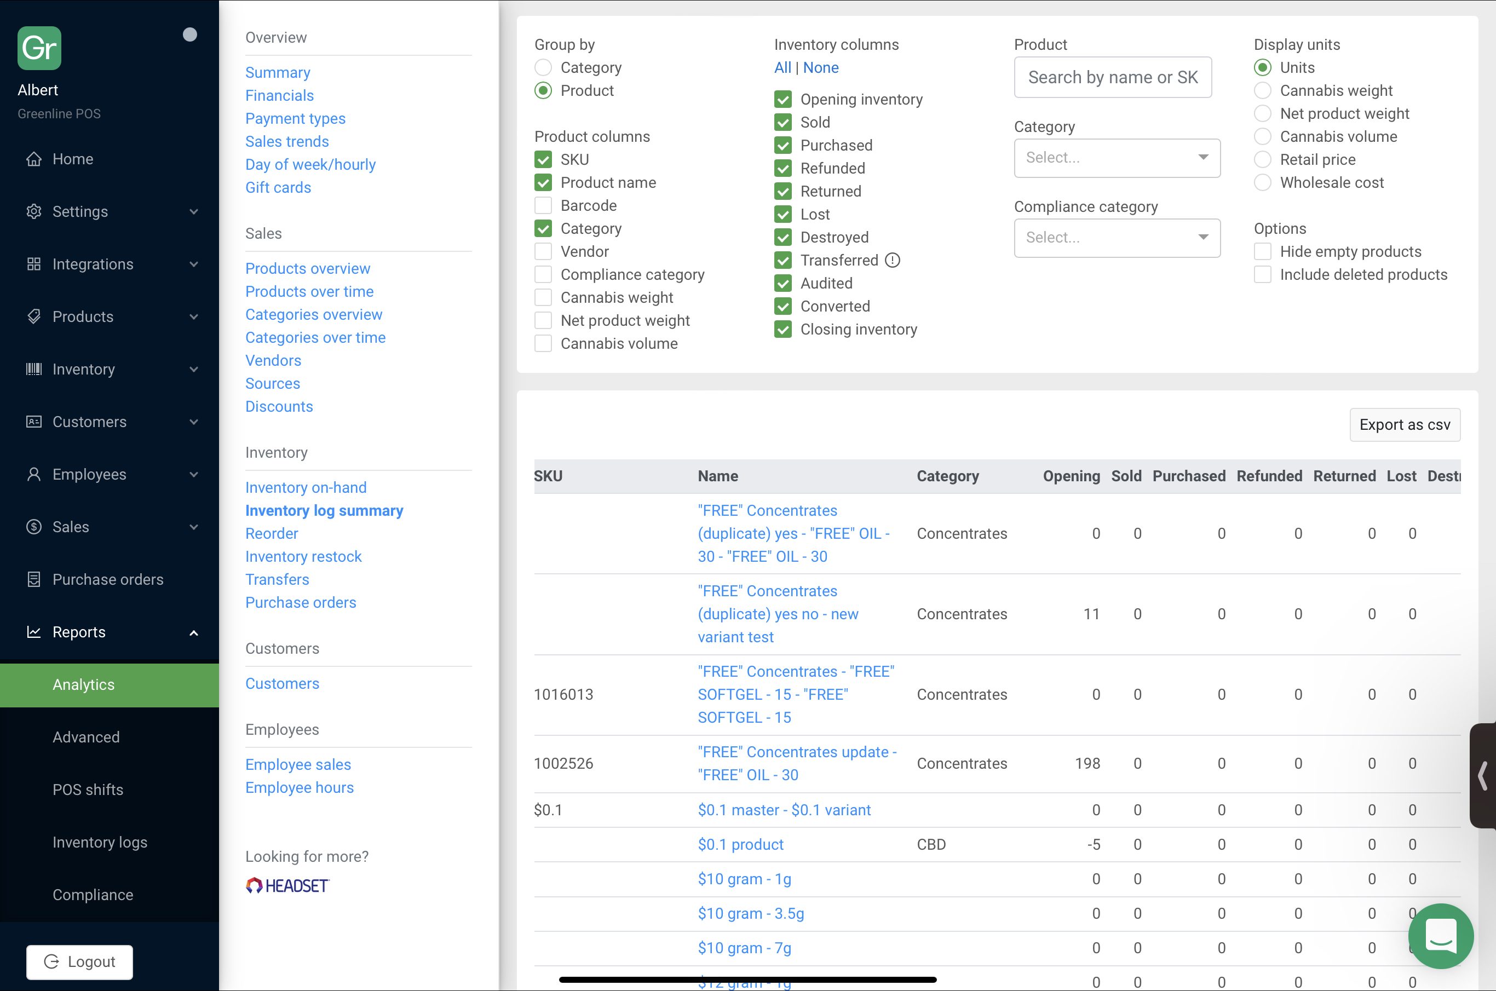Click the Inventory barcode icon
This screenshot has width=1496, height=991.
[x=34, y=368]
